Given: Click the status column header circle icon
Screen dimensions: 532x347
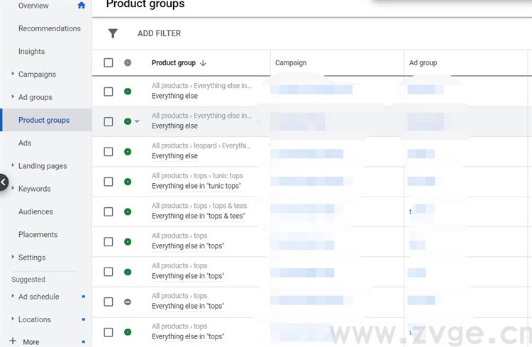Looking at the screenshot, I should click(x=128, y=63).
